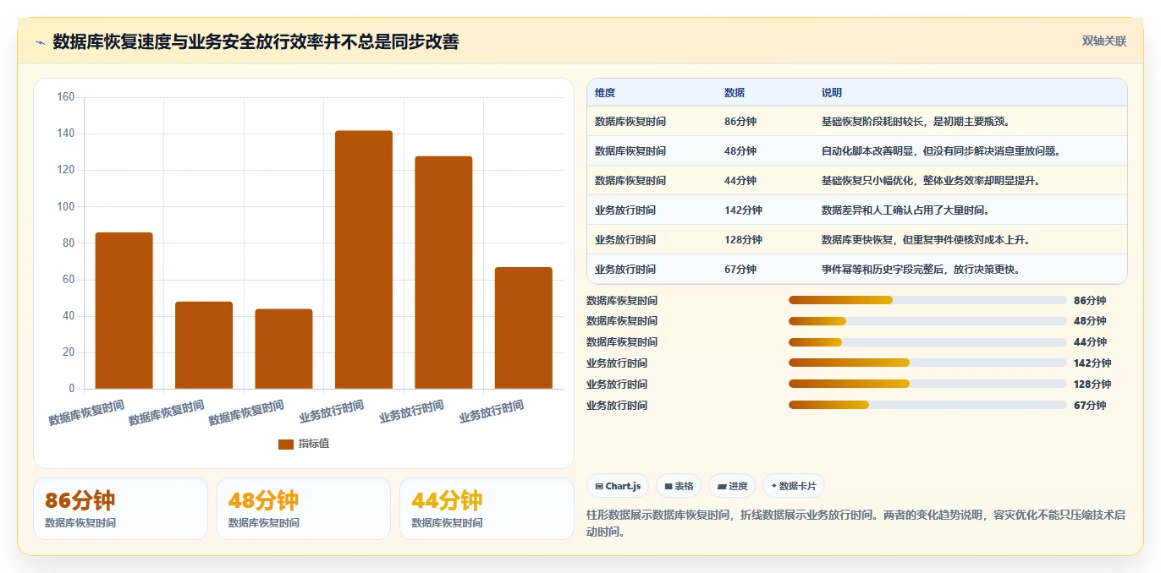The width and height of the screenshot is (1161, 573).
Task: Open the 48分钟 data card
Action: point(304,509)
